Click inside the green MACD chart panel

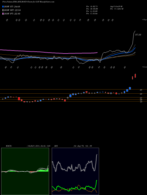click(x=25, y=171)
